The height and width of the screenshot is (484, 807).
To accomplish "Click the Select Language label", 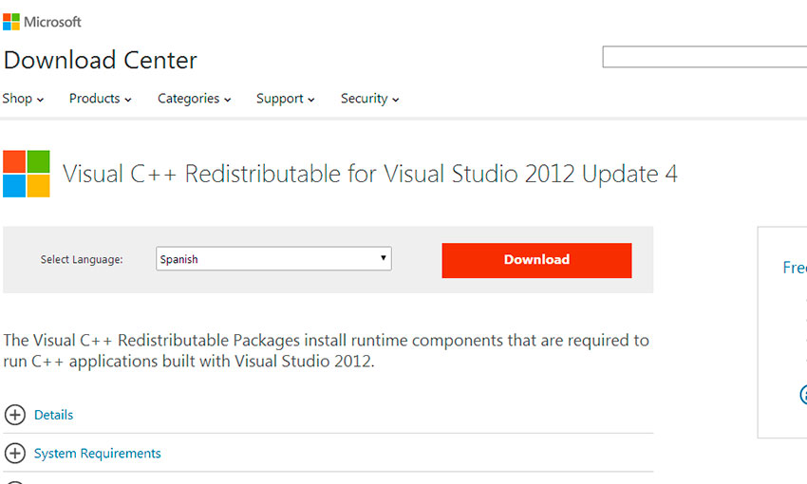I will pos(82,260).
